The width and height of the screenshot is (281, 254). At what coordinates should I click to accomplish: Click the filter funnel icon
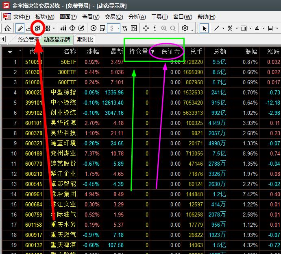(x=125, y=28)
